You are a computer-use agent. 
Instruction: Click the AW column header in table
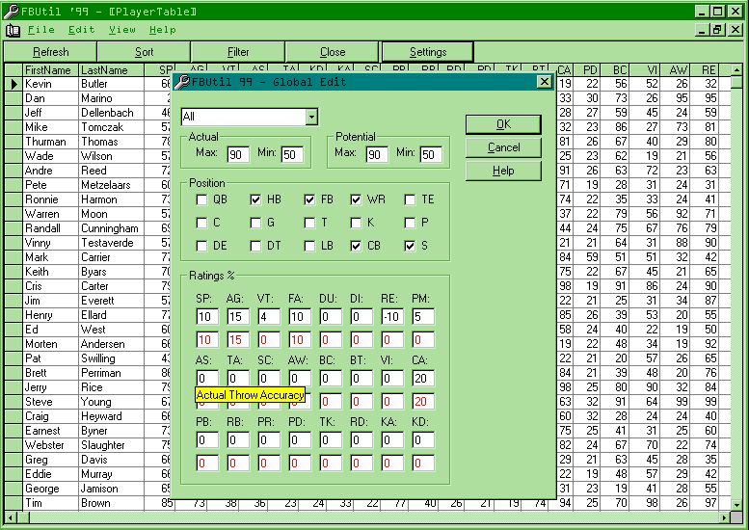point(675,70)
